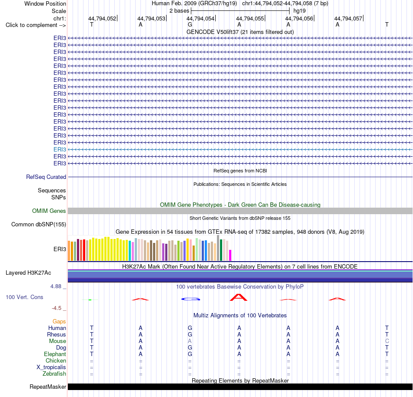
Task: Click the blue G in the PhyloP logo
Action: tap(191, 299)
